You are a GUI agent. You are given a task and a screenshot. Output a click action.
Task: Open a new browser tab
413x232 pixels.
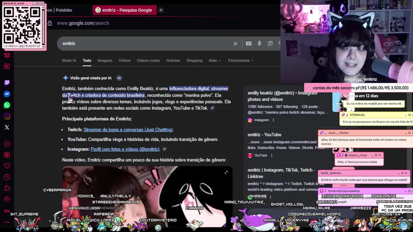[161, 10]
